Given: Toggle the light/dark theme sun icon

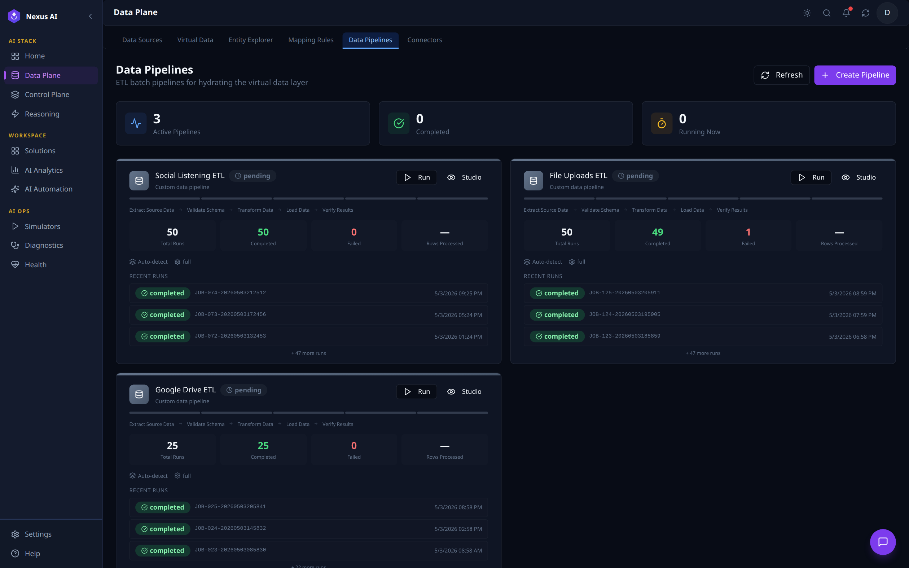Looking at the screenshot, I should pyautogui.click(x=807, y=13).
